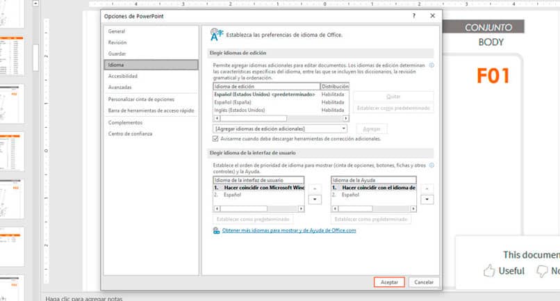The width and height of the screenshot is (560, 301).
Task: Click the language preferences A icon
Action: pos(216,35)
